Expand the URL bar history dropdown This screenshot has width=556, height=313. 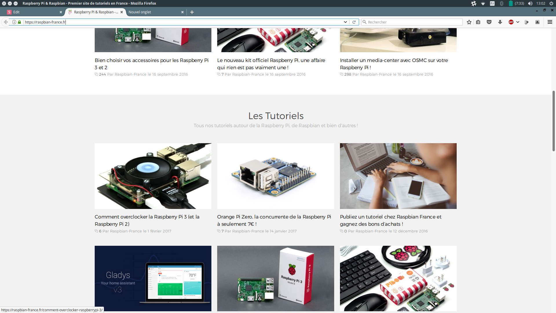(345, 22)
